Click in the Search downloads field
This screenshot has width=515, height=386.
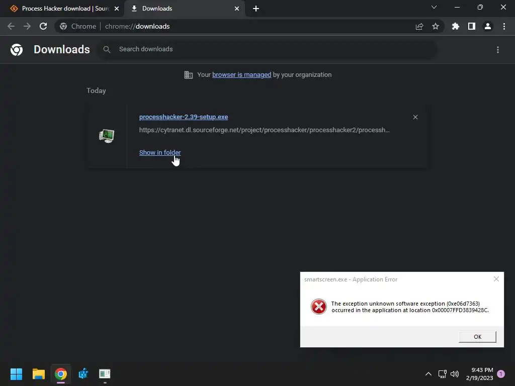coord(267,49)
